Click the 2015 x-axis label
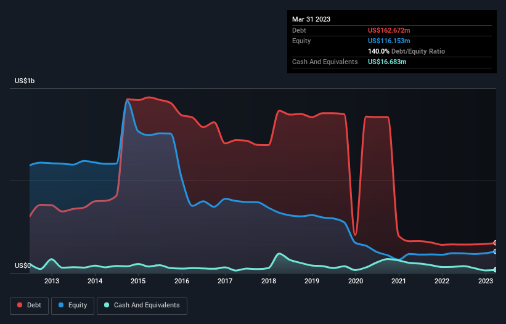The height and width of the screenshot is (324, 506). coord(138,281)
